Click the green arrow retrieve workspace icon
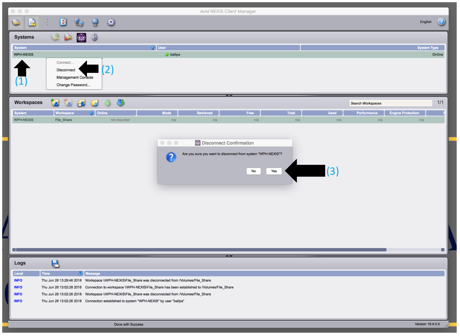This screenshot has height=336, width=460. pyautogui.click(x=108, y=103)
